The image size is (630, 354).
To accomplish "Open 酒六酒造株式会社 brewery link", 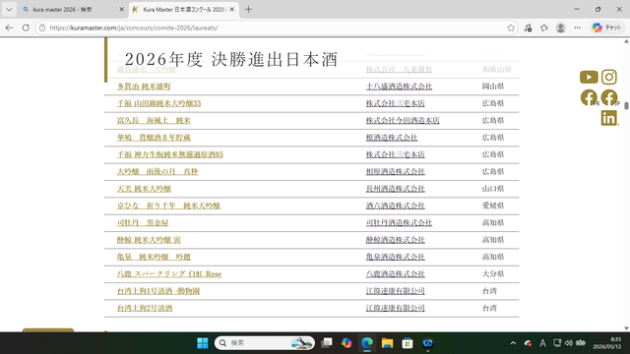I will 396,206.
